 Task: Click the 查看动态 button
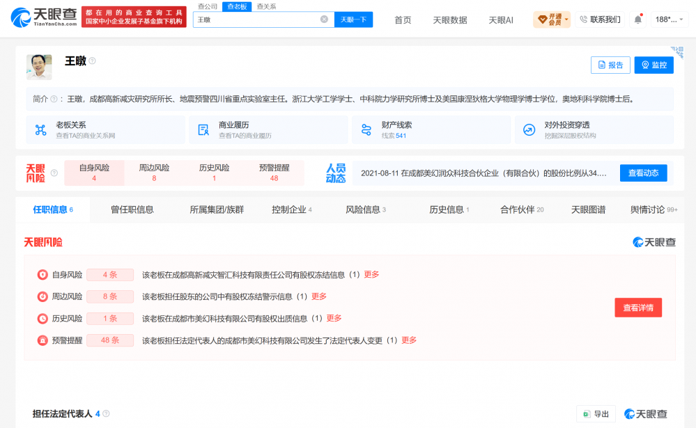click(x=643, y=173)
